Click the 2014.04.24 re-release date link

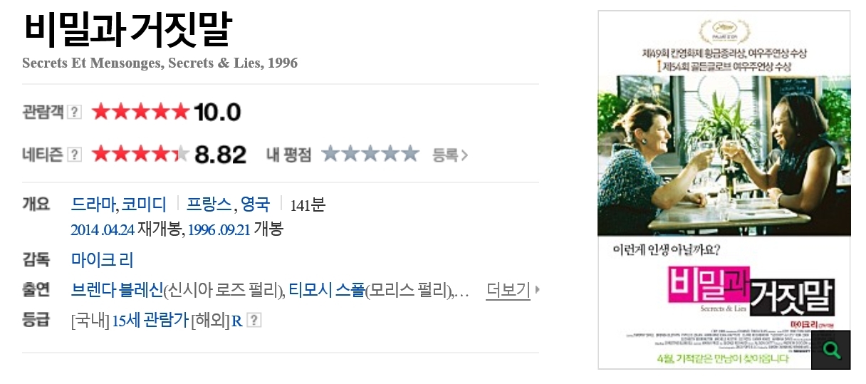103,230
